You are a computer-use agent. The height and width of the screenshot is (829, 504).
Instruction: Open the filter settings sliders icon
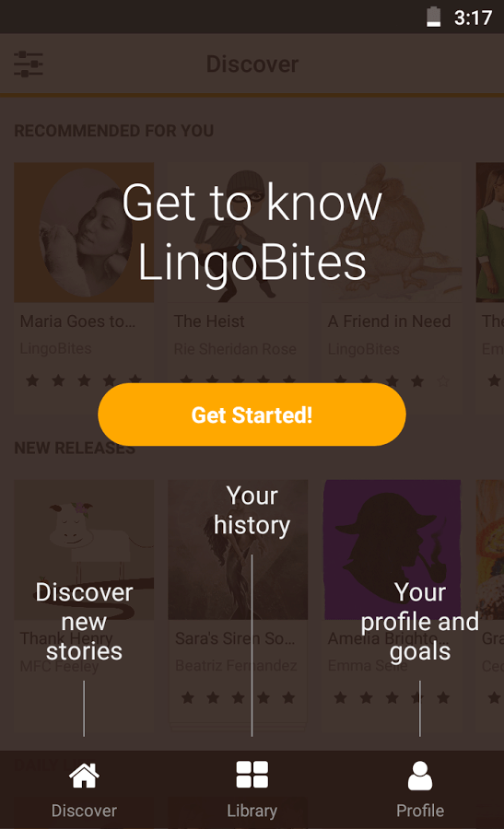click(29, 64)
